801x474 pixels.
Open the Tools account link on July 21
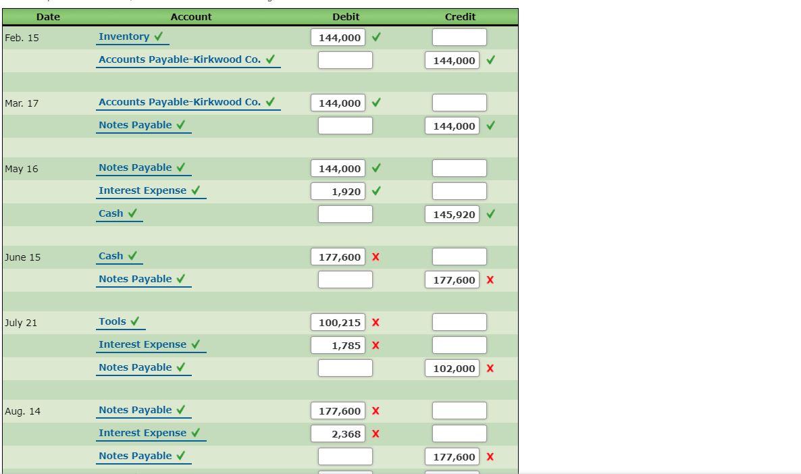(112, 322)
